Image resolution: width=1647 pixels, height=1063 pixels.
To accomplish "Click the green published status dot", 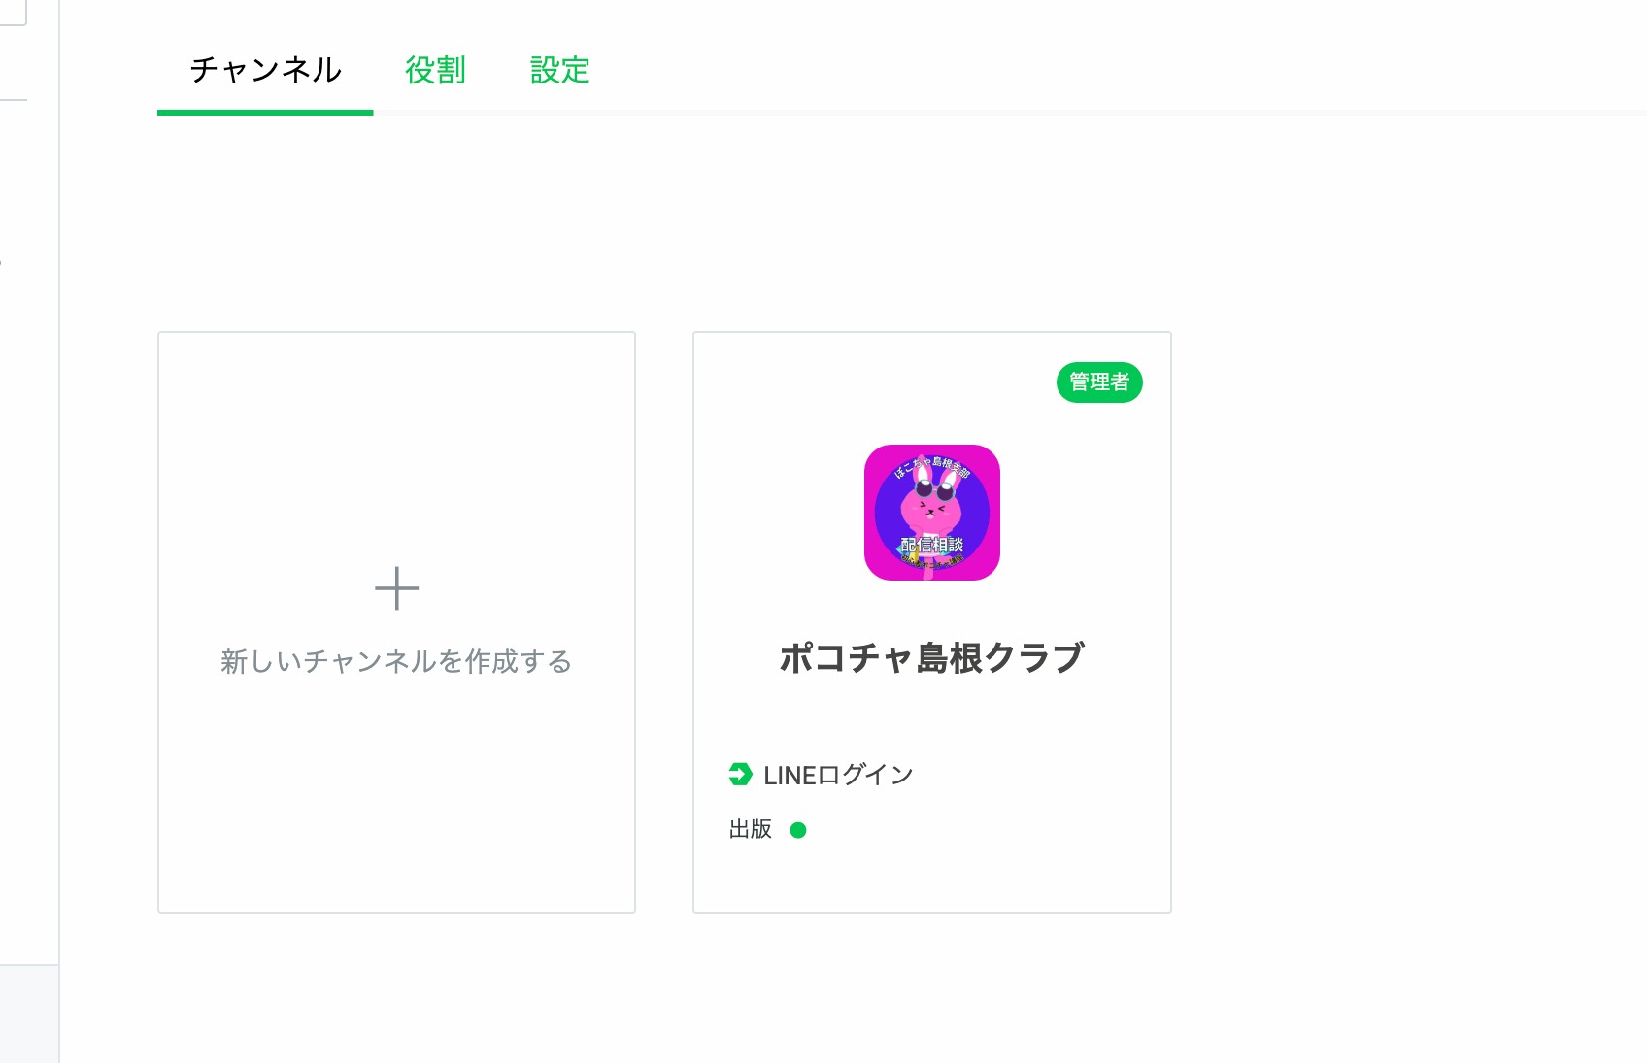I will point(798,830).
